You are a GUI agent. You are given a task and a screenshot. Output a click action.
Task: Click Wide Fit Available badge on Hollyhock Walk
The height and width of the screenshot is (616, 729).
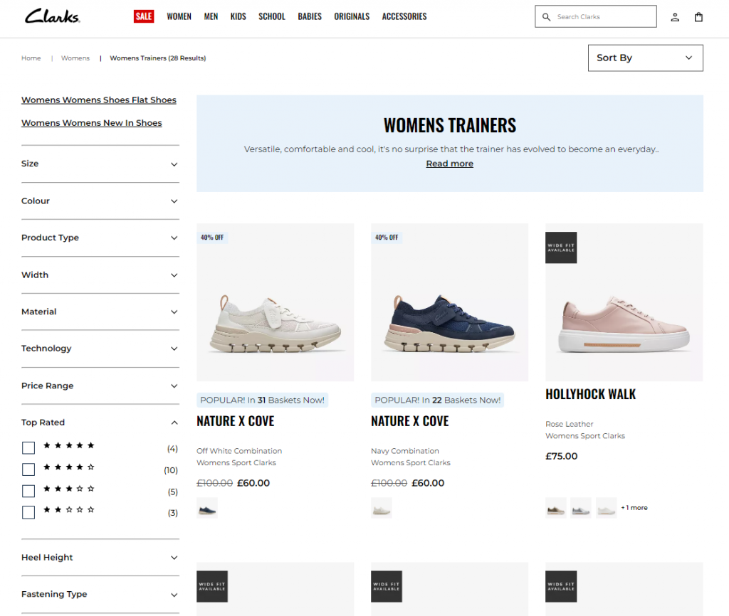(561, 248)
